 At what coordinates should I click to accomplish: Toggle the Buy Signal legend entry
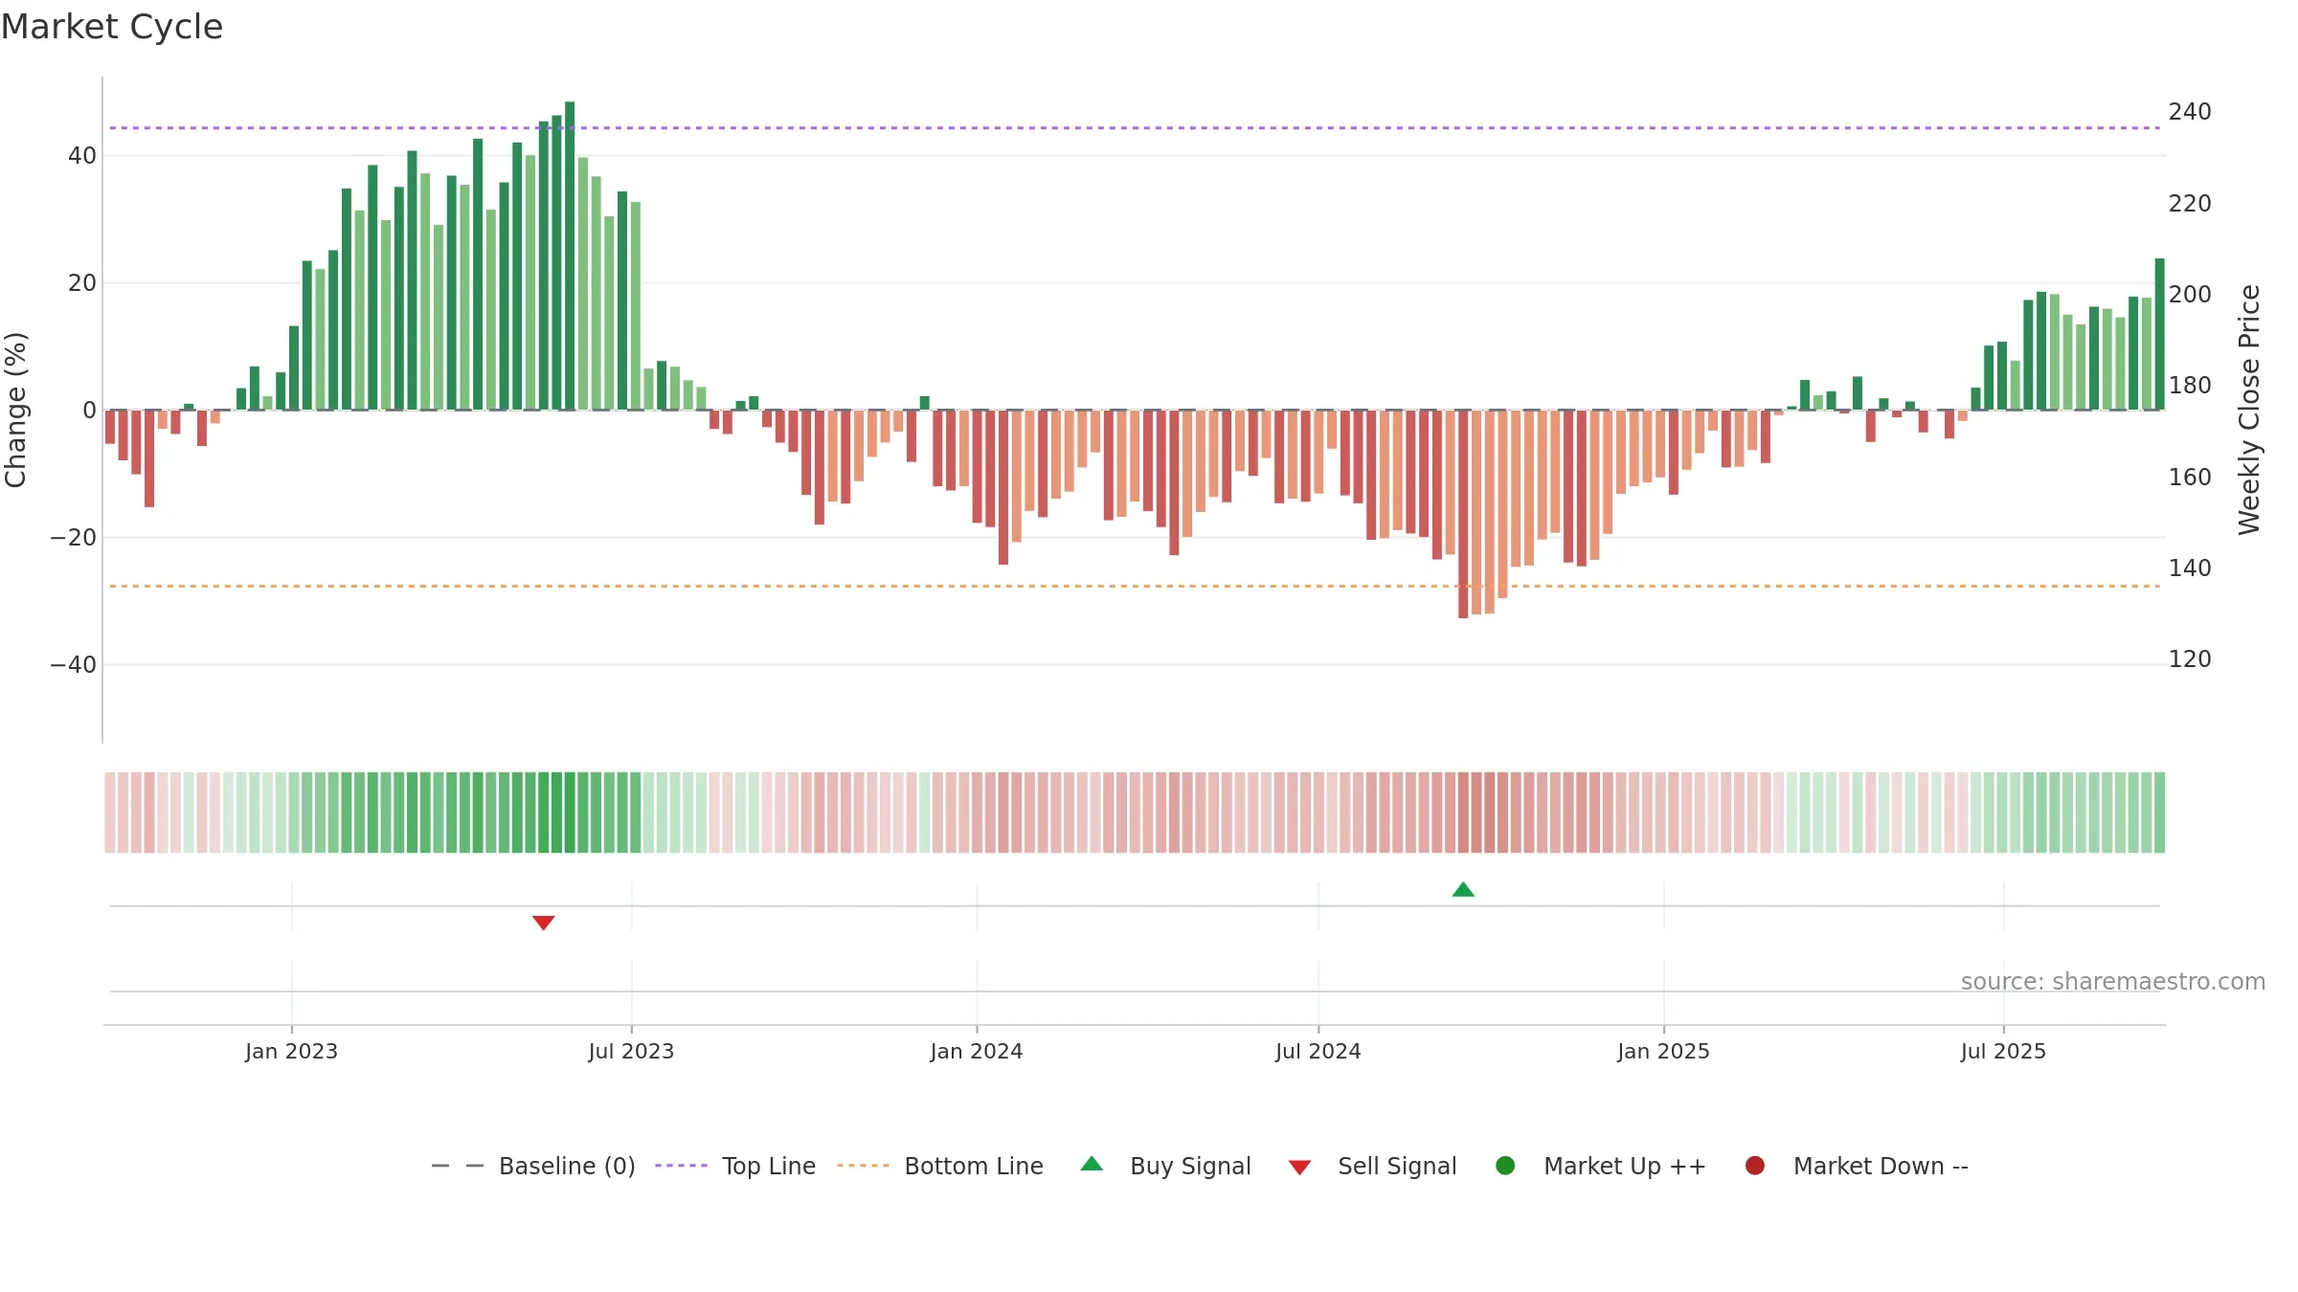coord(1165,1166)
